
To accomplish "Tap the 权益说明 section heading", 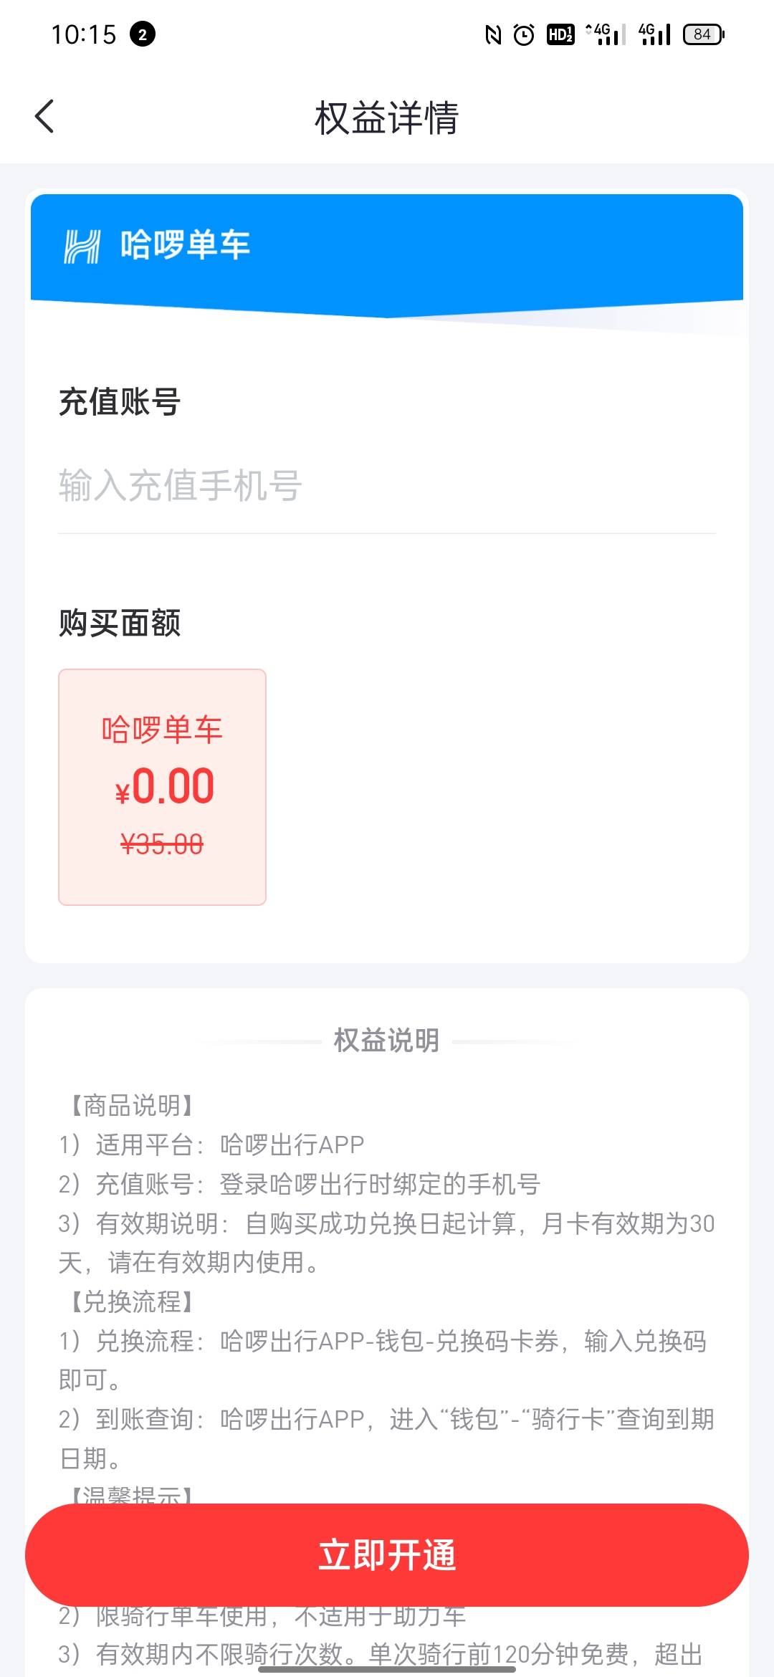I will point(387,1041).
